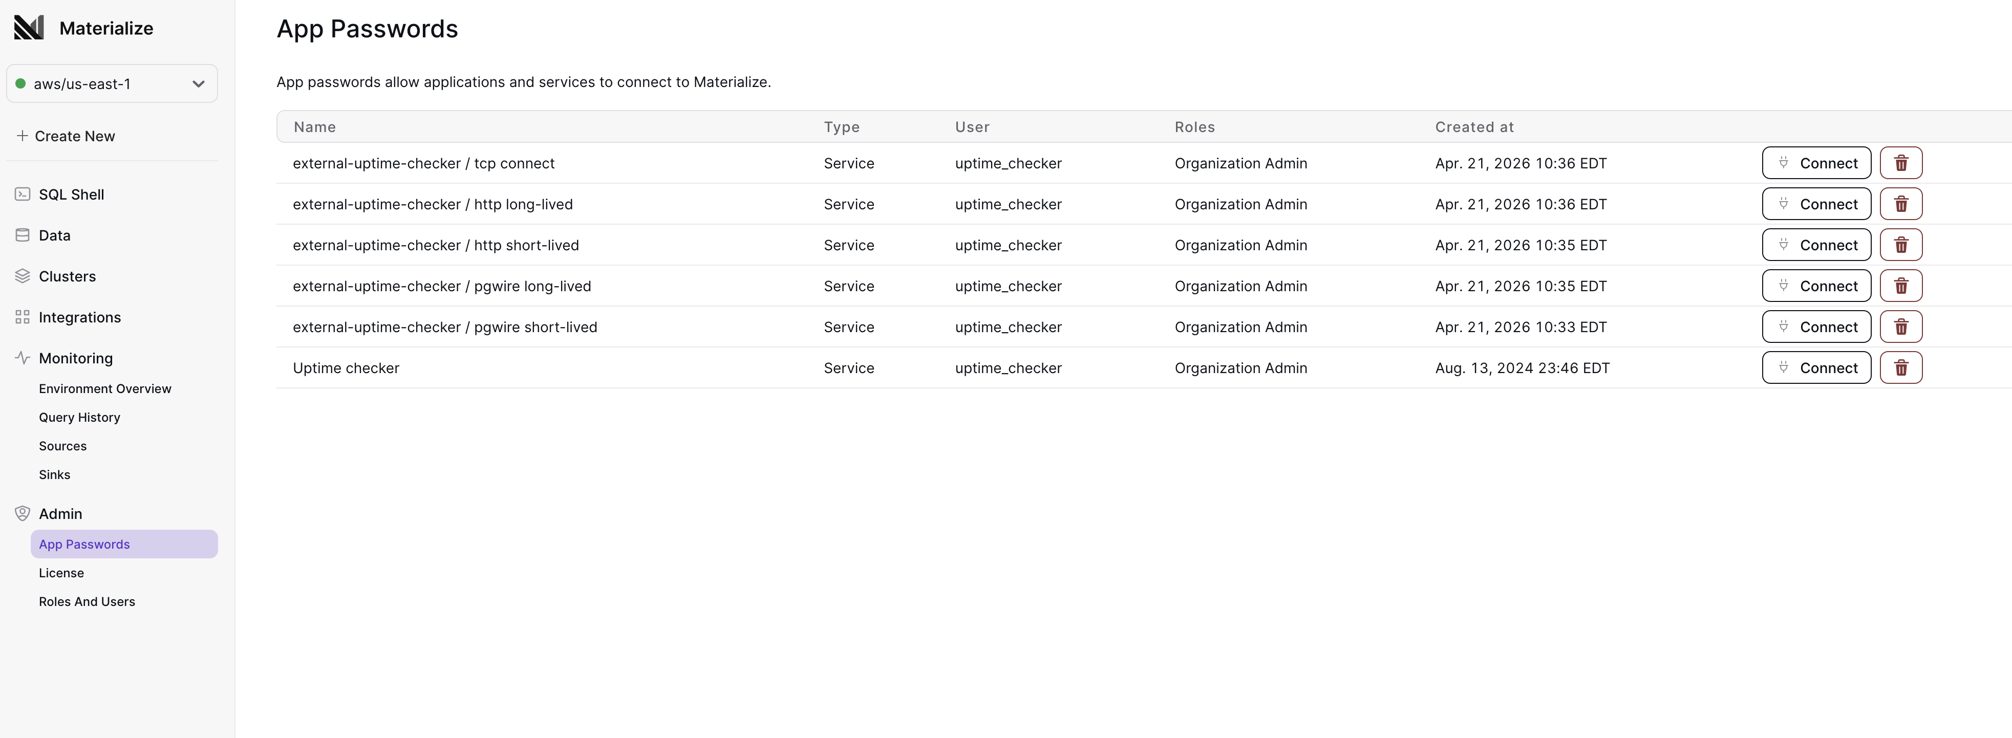Click the Integrations grid icon

23,317
